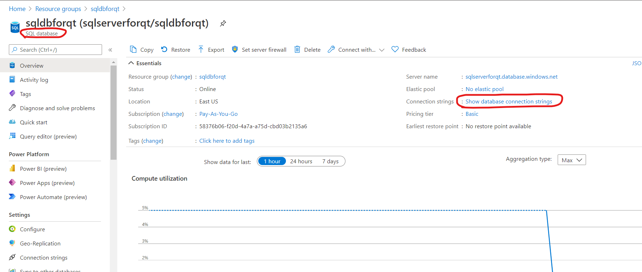Click the Quick start cloud icon
The image size is (642, 272).
coord(12,122)
